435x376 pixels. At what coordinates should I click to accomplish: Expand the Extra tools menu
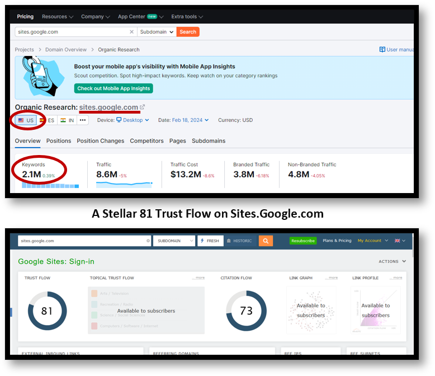click(x=187, y=17)
